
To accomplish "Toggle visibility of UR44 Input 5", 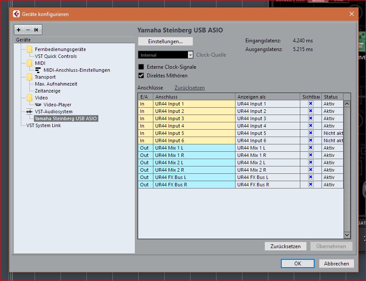I will coord(311,133).
